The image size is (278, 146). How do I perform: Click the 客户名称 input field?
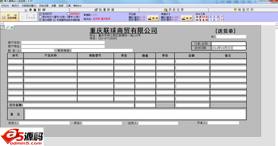(x=63, y=42)
